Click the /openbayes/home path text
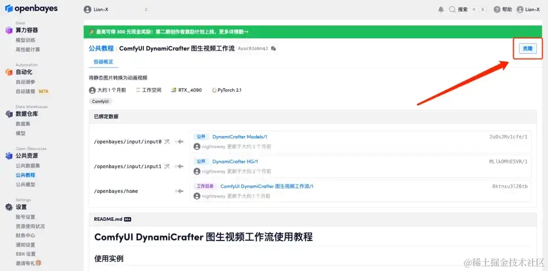The image size is (548, 271). coord(116,191)
